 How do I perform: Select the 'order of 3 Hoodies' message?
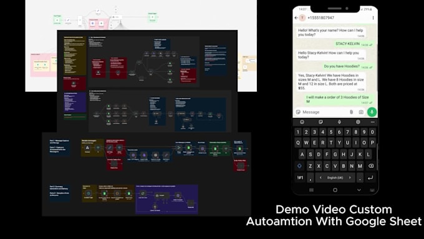[339, 99]
